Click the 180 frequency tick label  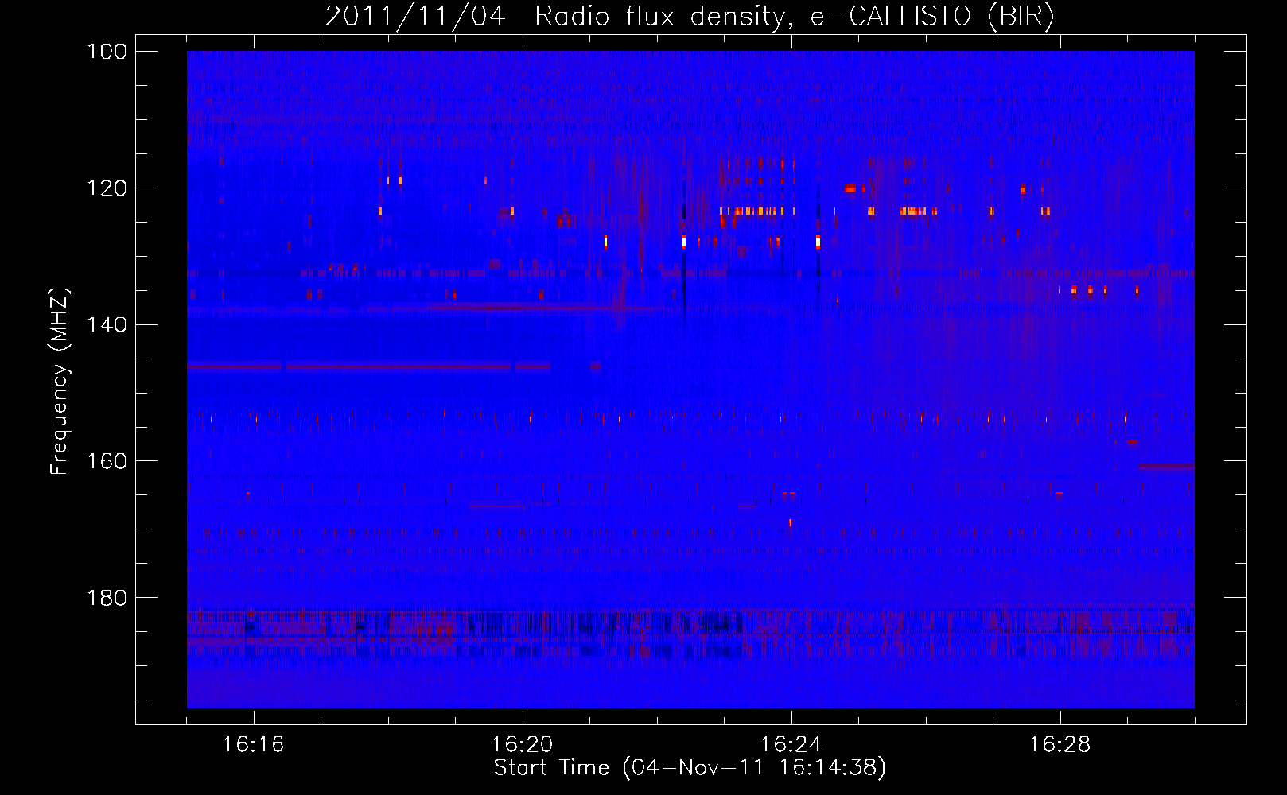pos(106,597)
